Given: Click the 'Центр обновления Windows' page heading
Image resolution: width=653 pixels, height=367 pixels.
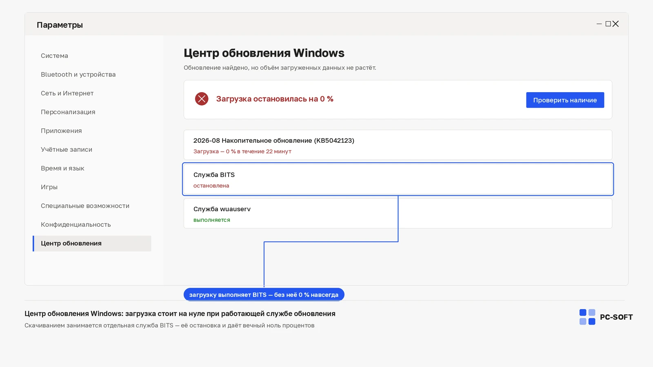Looking at the screenshot, I should pyautogui.click(x=264, y=53).
